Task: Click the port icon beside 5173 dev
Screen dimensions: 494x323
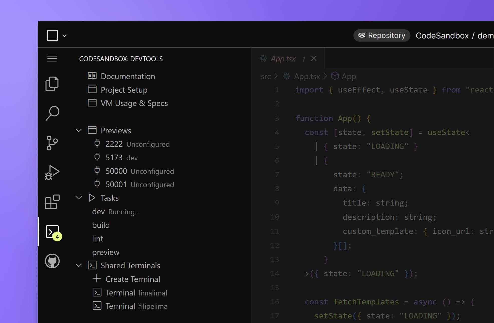Action: click(x=97, y=157)
